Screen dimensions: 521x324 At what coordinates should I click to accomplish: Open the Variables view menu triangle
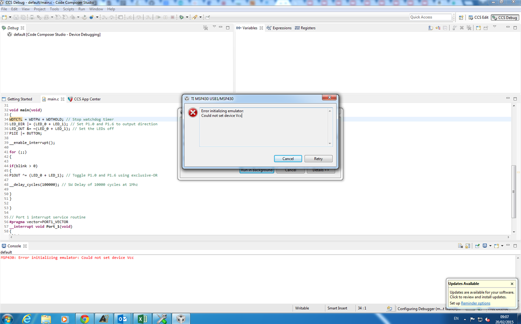point(494,27)
